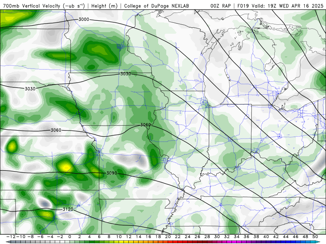
Task: Click the 48 value on color scale
Action: 305,237
